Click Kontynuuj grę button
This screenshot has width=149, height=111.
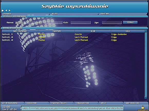point(136,103)
